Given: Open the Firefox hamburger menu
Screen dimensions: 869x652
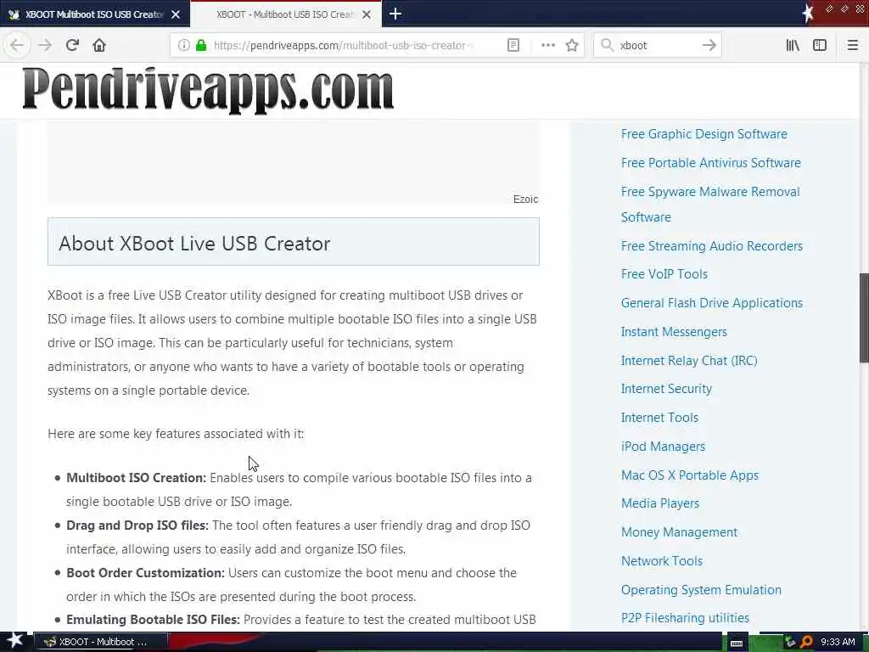Looking at the screenshot, I should click(852, 45).
